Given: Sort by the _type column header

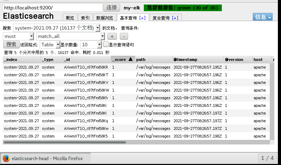Looking at the screenshot, I should (x=52, y=60).
